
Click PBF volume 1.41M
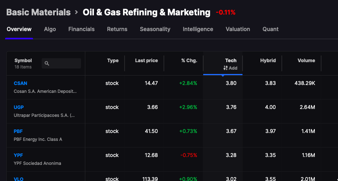(x=308, y=131)
